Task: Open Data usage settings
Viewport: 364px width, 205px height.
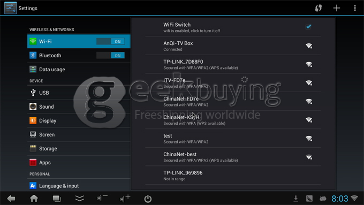Action: pyautogui.click(x=79, y=69)
